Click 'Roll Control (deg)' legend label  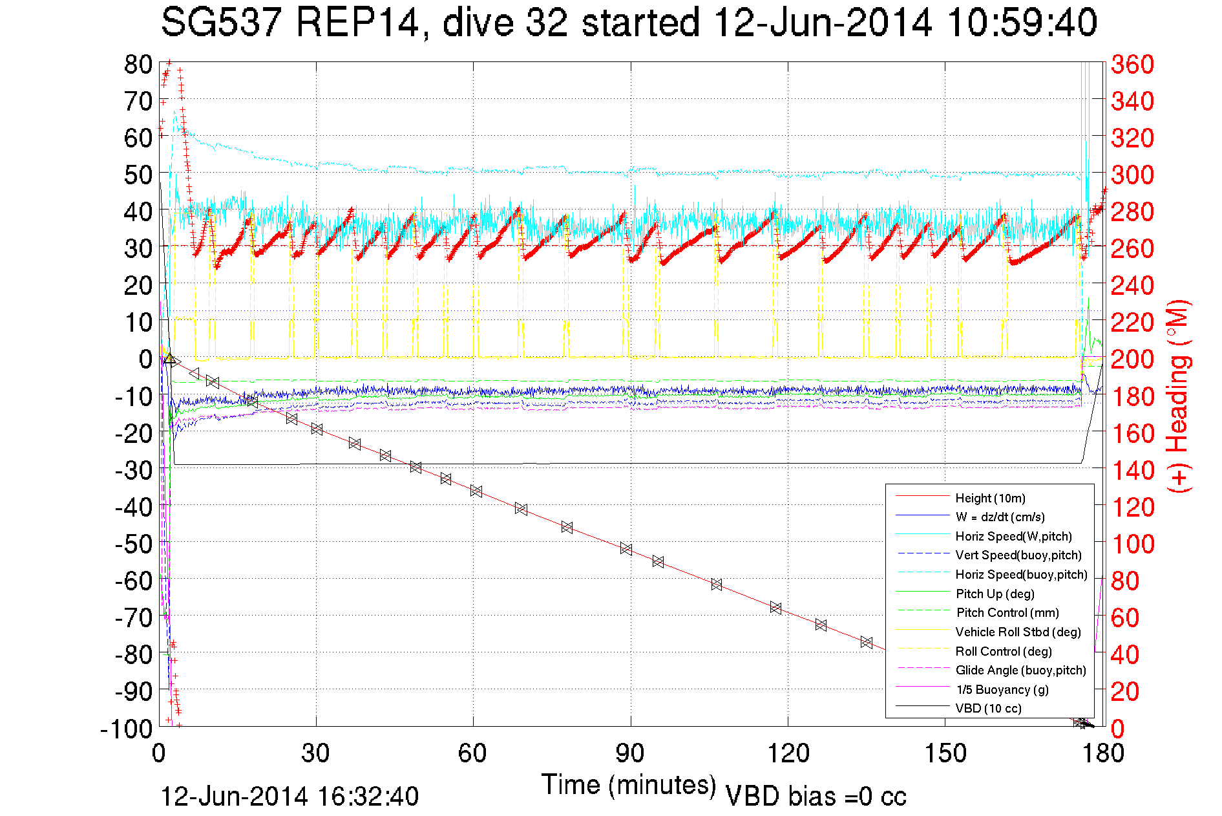point(1004,651)
